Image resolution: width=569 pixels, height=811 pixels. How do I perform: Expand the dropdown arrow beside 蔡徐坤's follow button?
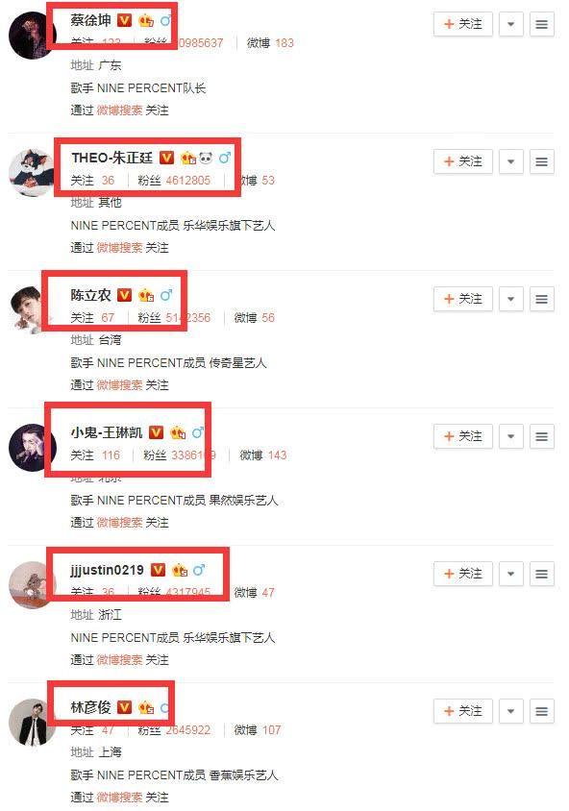(510, 24)
